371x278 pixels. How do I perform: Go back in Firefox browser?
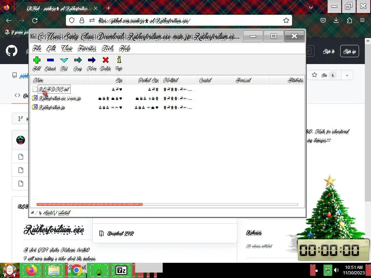9,21
